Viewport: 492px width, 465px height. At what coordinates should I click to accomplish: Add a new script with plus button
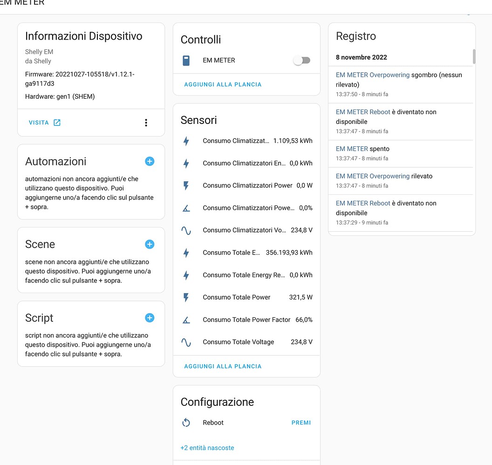click(x=150, y=318)
